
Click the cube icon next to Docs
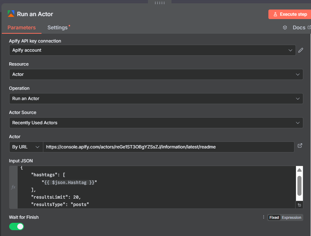[x=285, y=27]
